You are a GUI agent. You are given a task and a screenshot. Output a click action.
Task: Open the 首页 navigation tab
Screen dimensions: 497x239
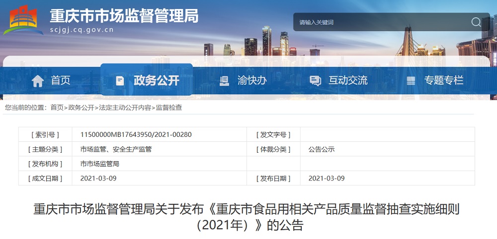pos(60,80)
